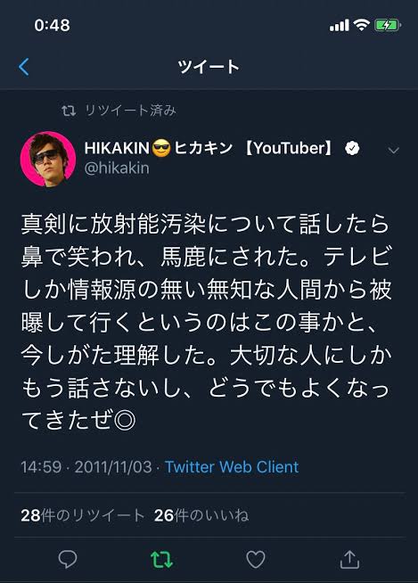Screen dimensions: 418x583
Task: Tap the small retweeted indicator icon
Action: pos(69,111)
